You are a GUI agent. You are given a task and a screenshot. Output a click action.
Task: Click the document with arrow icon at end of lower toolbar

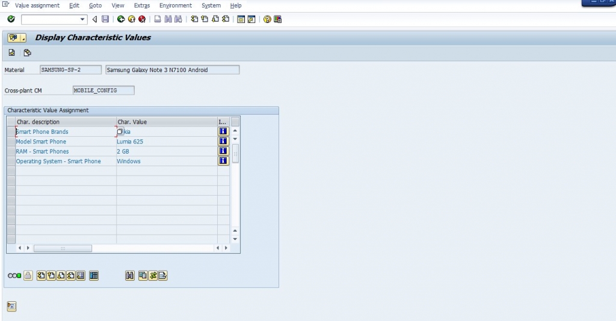[x=162, y=275]
